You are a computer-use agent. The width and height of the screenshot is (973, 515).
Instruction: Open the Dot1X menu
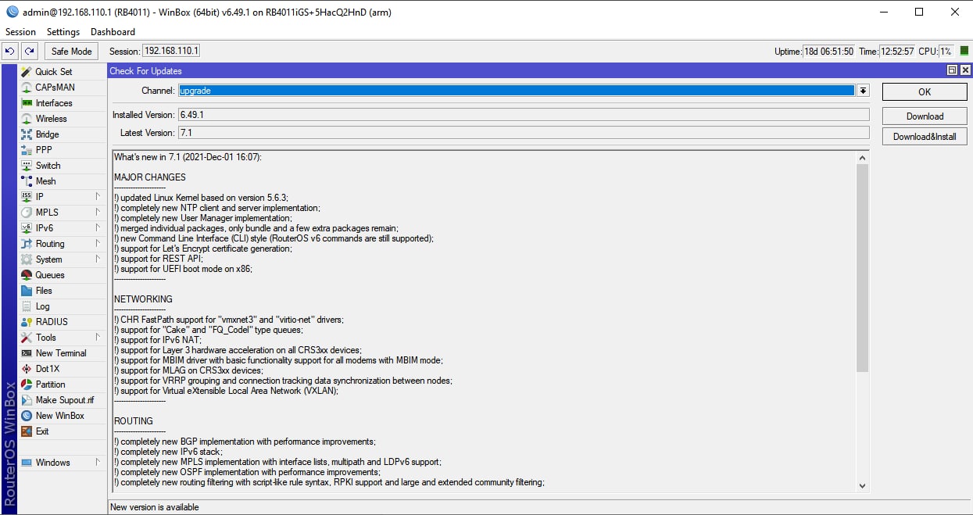(63, 369)
